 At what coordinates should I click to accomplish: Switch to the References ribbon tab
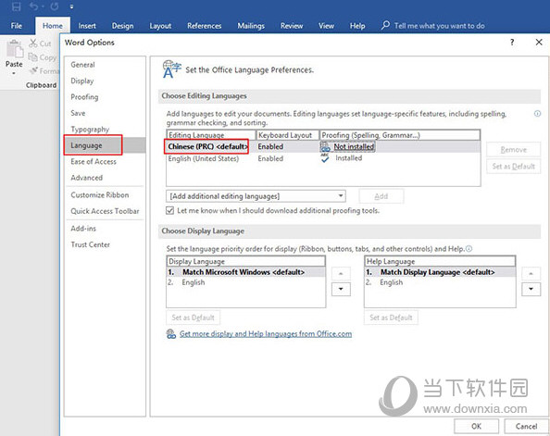(x=204, y=26)
